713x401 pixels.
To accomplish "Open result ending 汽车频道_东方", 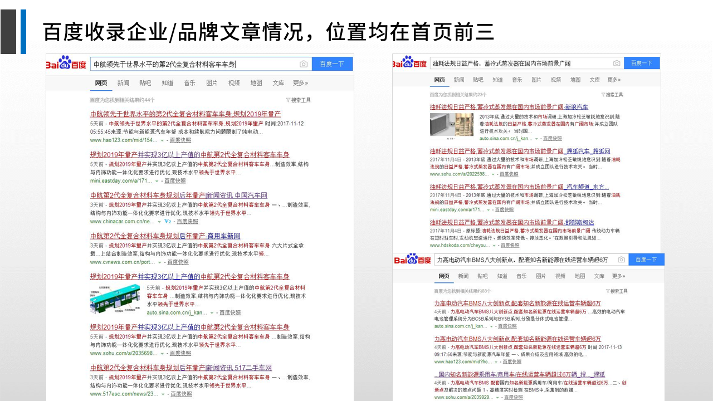I will 519,187.
